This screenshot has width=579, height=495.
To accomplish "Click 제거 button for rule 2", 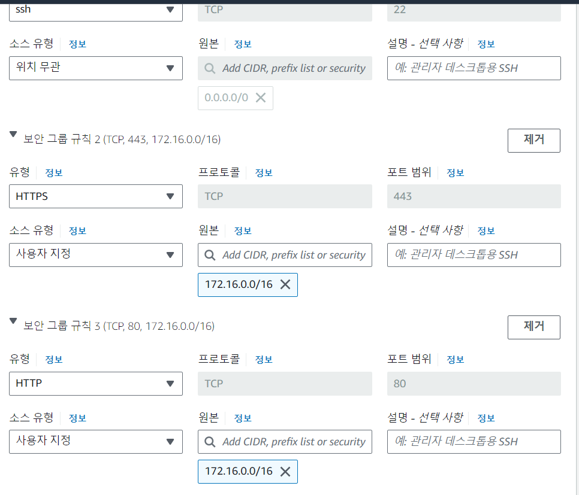I will tap(533, 140).
